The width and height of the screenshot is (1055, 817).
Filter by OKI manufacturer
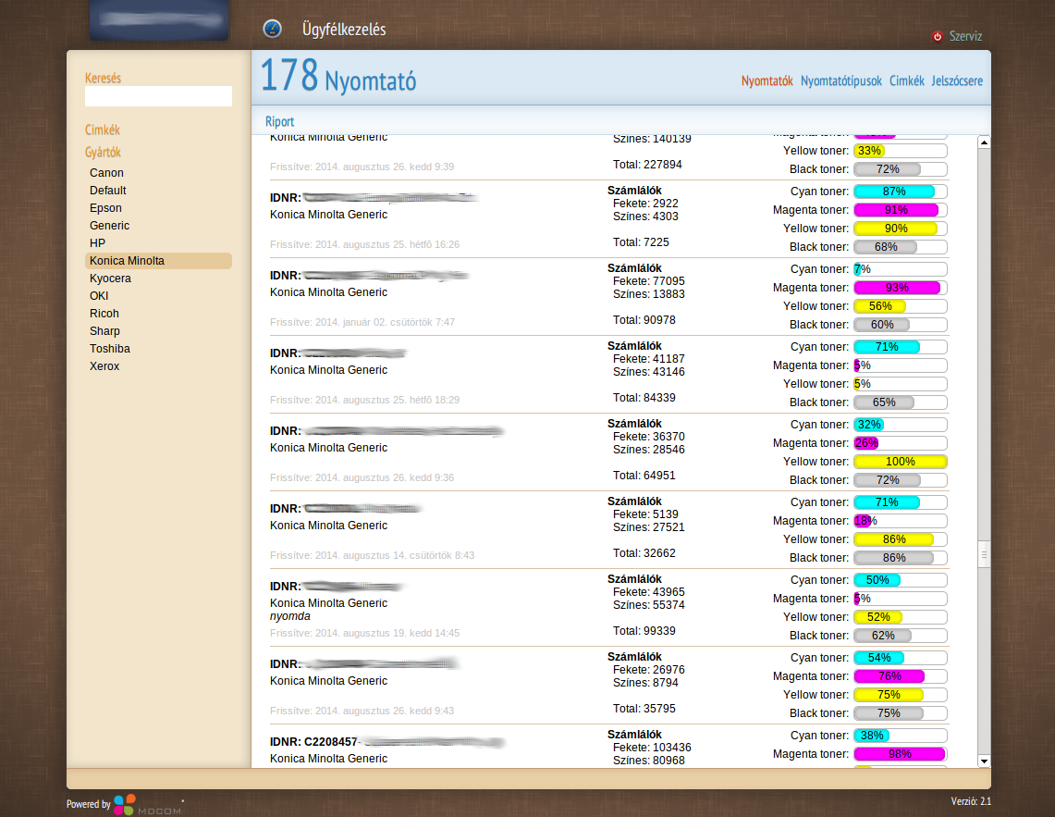coord(99,296)
